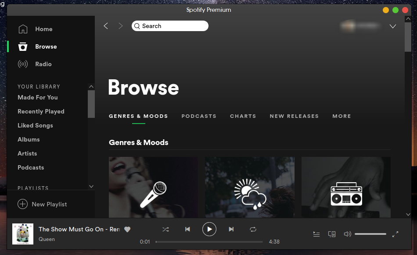
Task: Click main scrollbar up arrow
Action: point(408,19)
